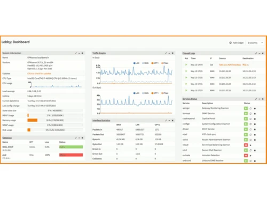The height and width of the screenshot is (200, 267).
Task: Toggle IPsec series in the Out traffic legend
Action: click(165, 93)
